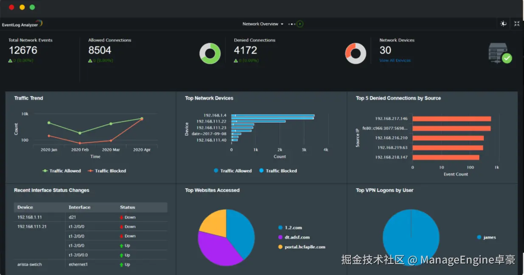This screenshot has height=275, width=524.
Task: Click the 192.168.217.146 denied connections bar
Action: 451,119
